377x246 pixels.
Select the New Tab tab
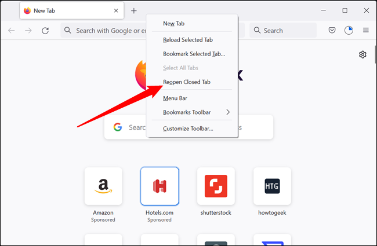click(72, 10)
